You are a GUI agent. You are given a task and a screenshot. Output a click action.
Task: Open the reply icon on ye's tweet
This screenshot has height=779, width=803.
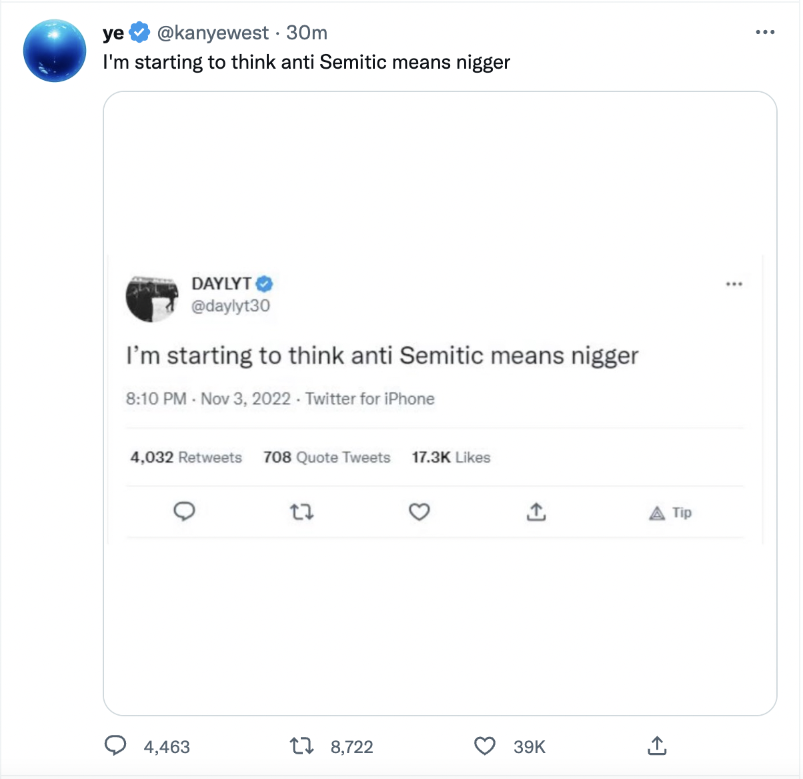click(x=115, y=746)
